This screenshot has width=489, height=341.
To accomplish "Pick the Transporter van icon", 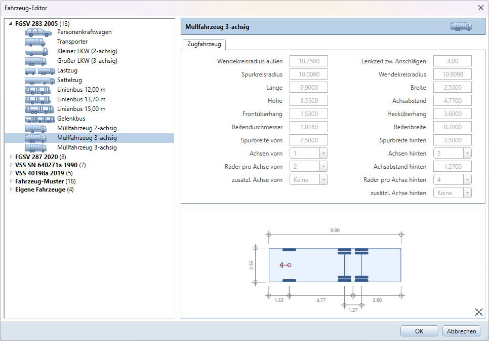I will [x=35, y=42].
